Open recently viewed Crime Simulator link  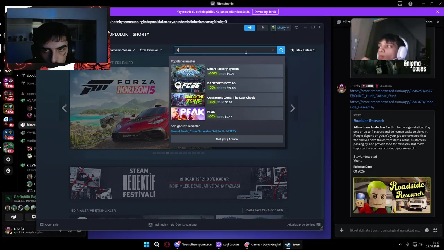point(200,131)
